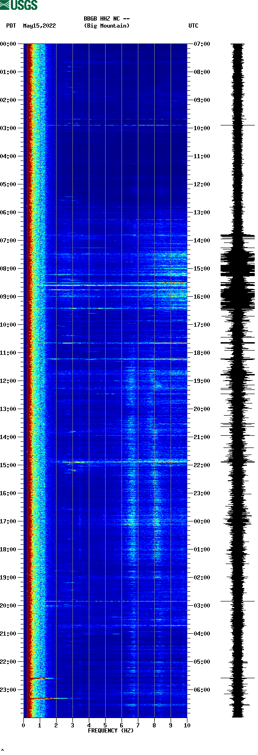Click the 'May15,2022' date label
Screen dimensions: 258x755
[39, 26]
